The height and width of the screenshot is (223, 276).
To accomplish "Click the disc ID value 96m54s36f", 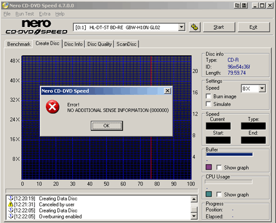I will (x=239, y=67).
